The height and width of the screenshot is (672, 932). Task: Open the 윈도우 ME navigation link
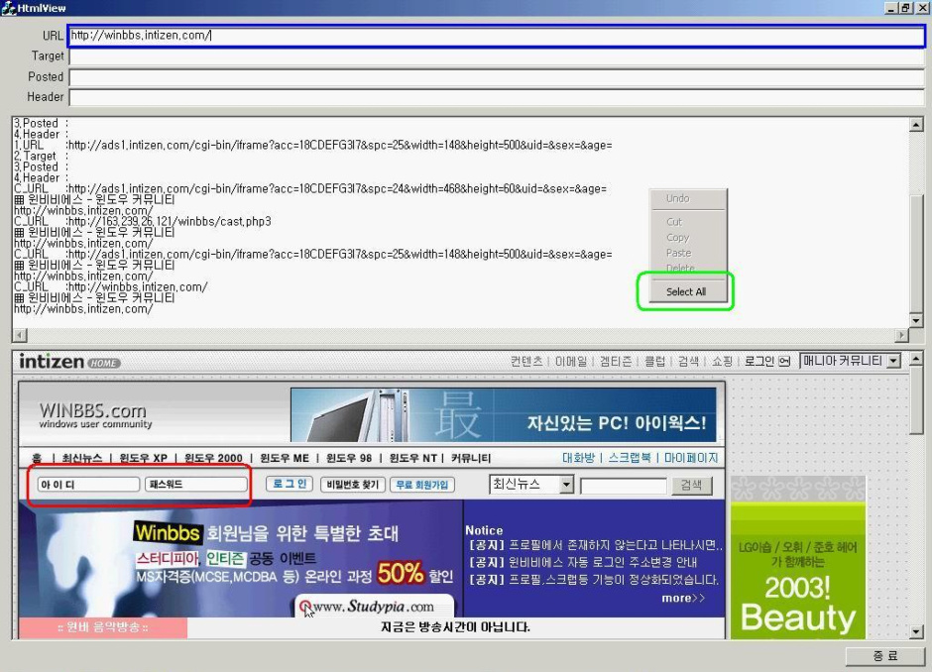tap(285, 458)
